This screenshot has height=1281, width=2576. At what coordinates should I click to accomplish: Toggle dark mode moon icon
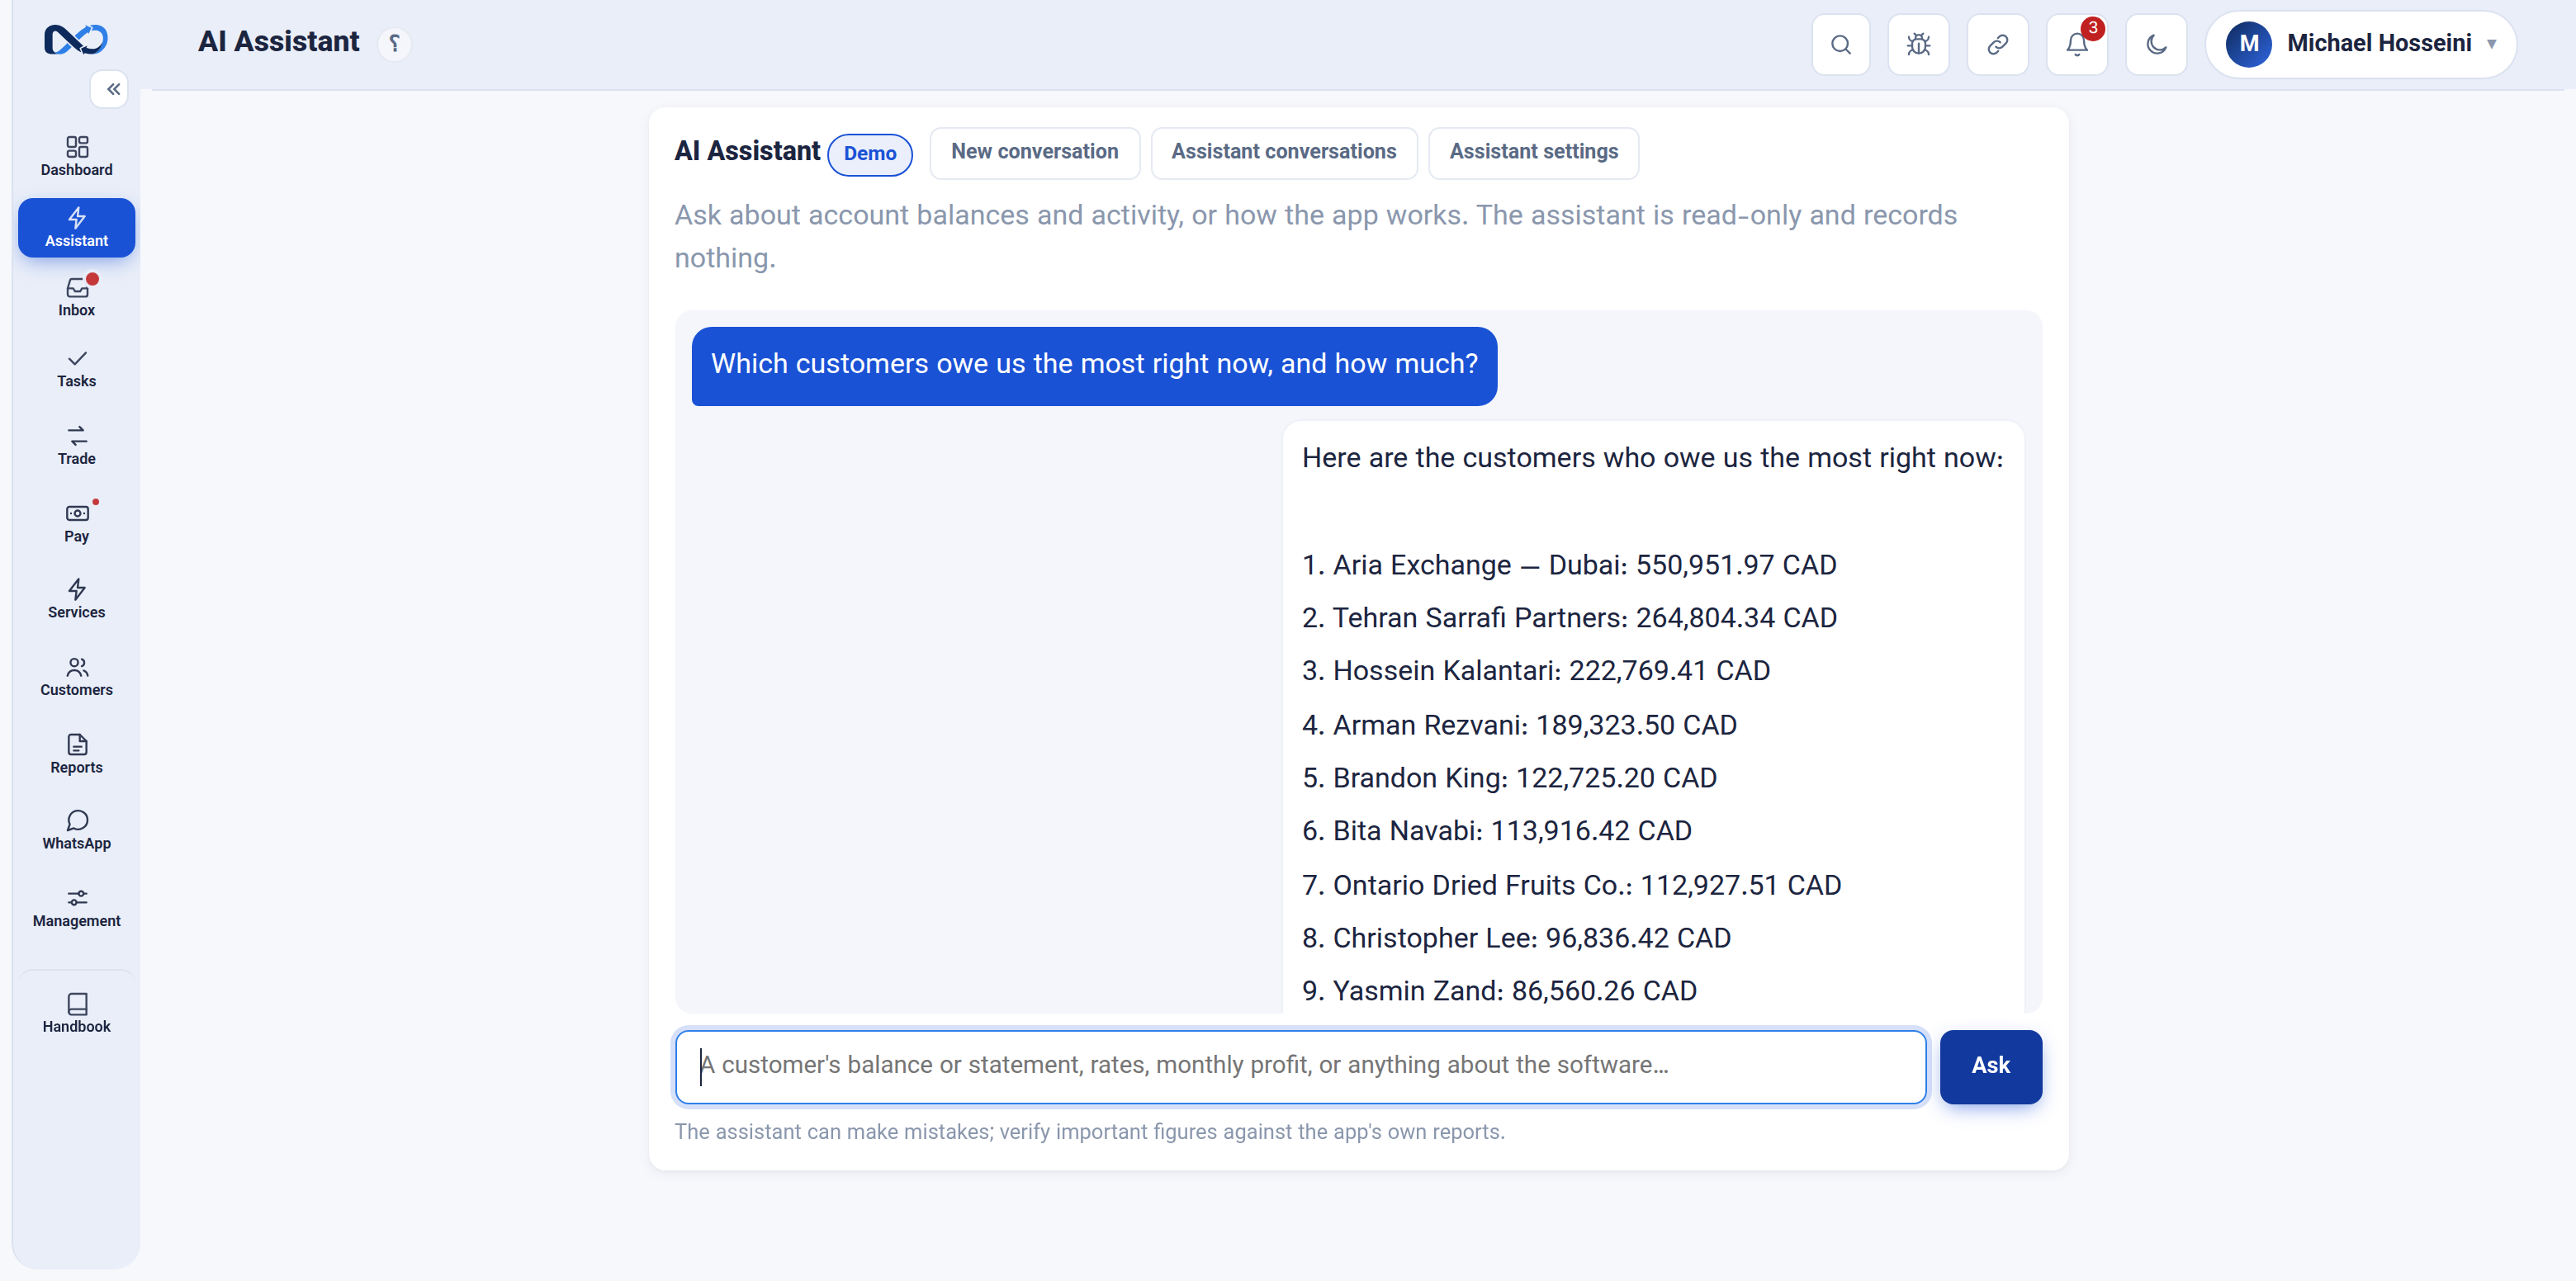coord(2156,44)
